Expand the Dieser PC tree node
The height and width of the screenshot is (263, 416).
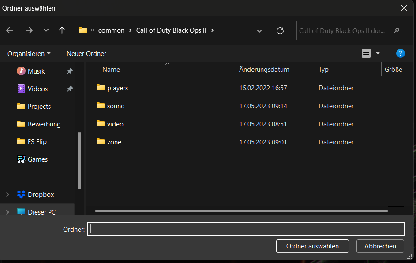tap(7, 212)
